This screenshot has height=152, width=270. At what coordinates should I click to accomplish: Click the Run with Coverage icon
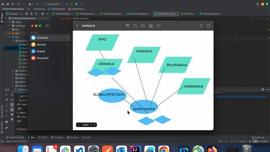point(76,4)
